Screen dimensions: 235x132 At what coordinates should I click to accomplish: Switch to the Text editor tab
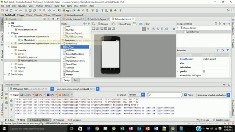pos(76,80)
